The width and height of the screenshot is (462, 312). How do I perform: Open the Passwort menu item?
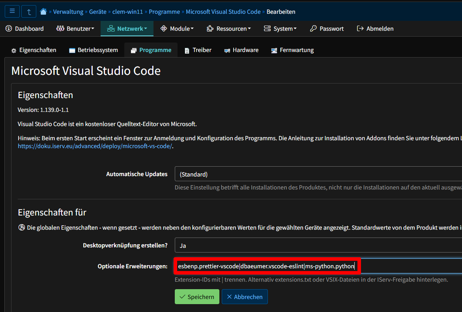[x=327, y=28]
